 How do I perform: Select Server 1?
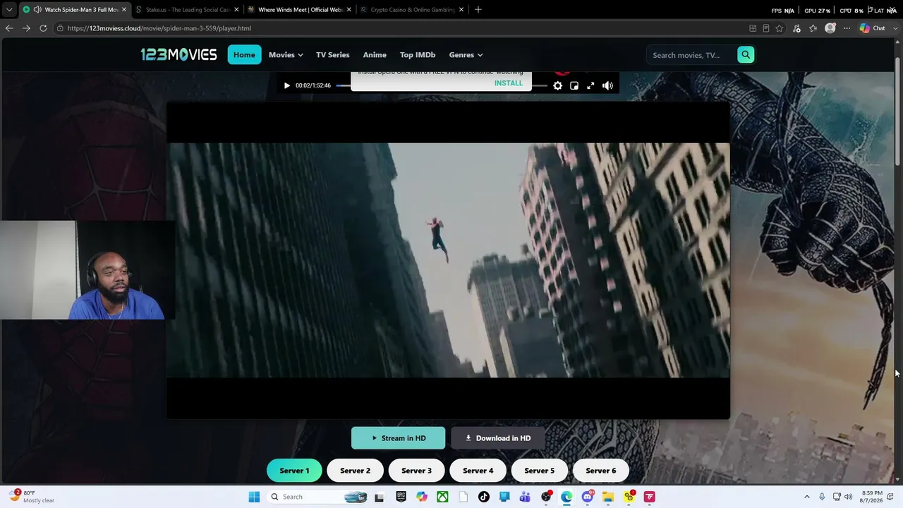(294, 471)
